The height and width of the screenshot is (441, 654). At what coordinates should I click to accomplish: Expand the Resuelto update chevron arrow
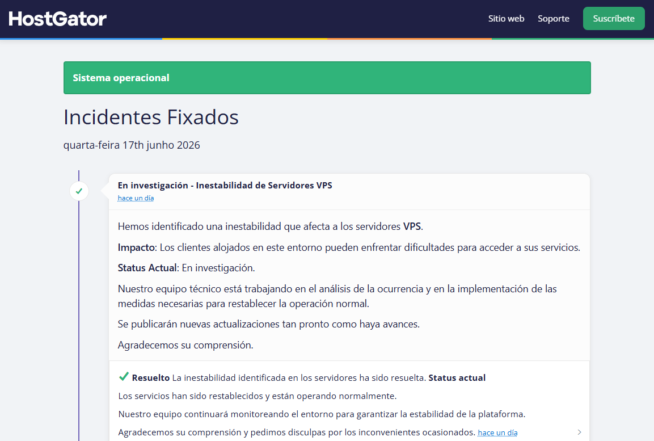579,432
